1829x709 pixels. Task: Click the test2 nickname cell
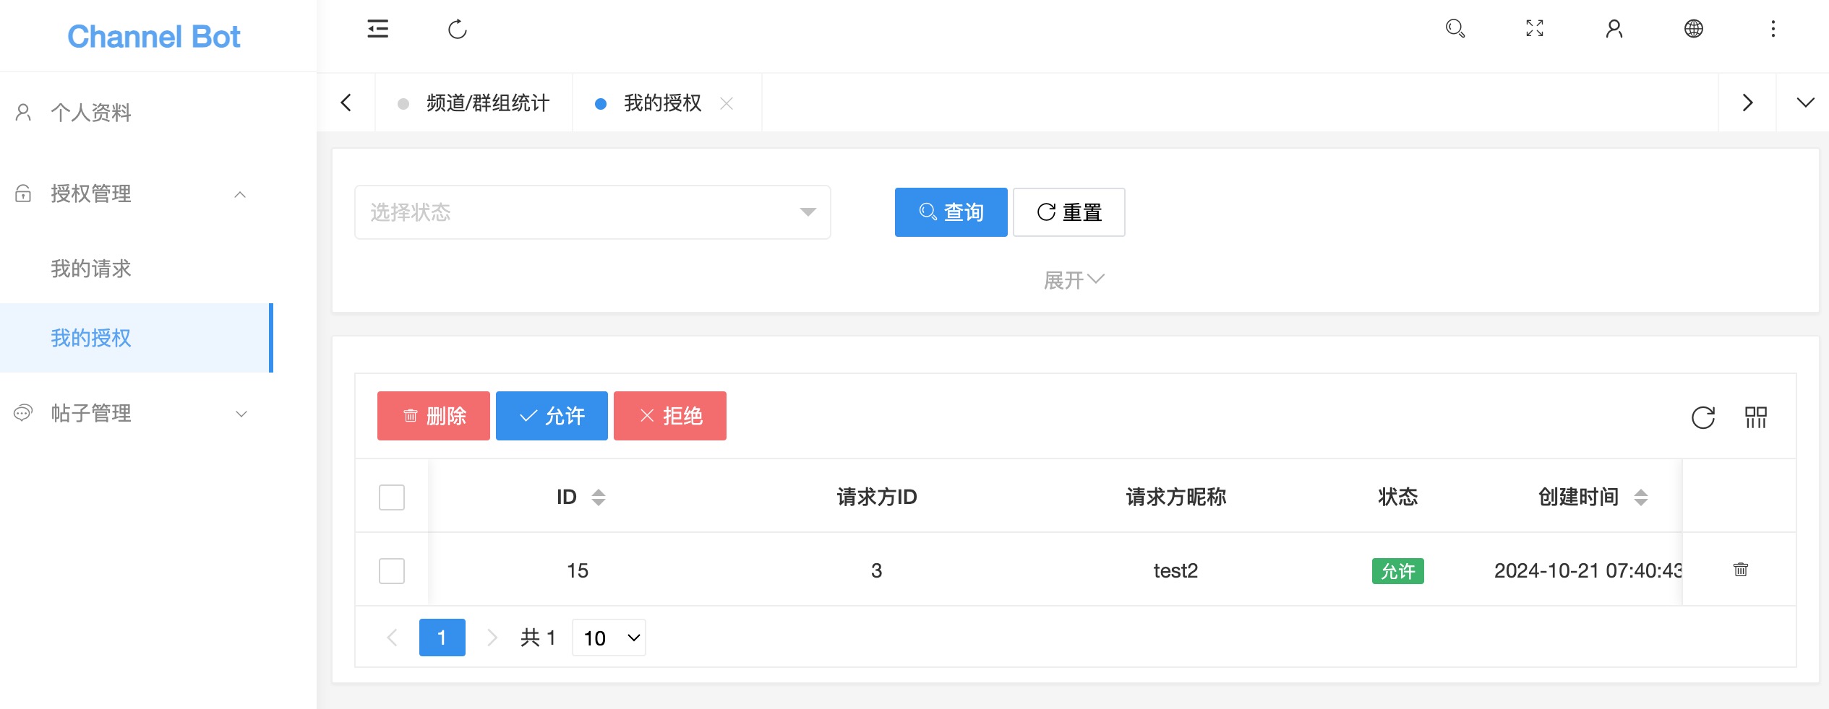click(1175, 570)
